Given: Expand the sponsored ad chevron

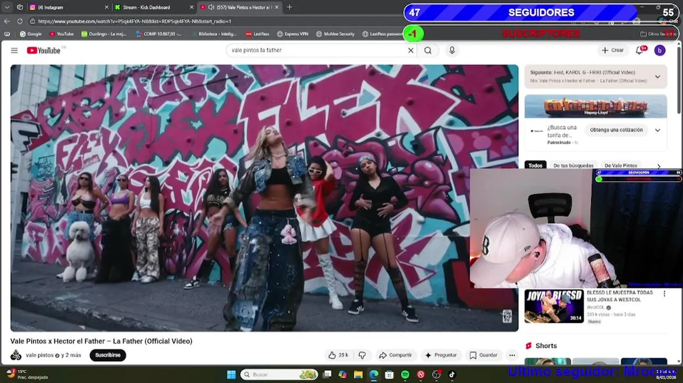Looking at the screenshot, I should [x=657, y=130].
